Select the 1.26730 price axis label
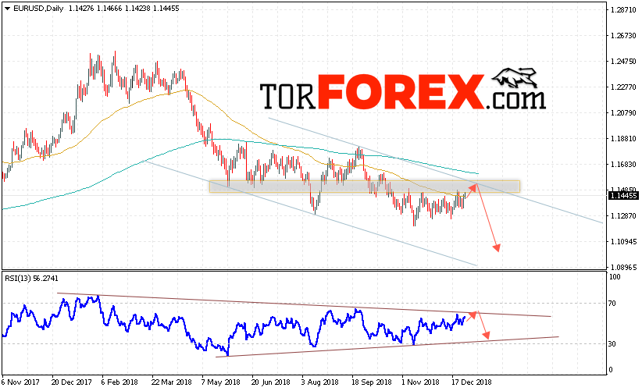642x391 pixels. (x=623, y=36)
